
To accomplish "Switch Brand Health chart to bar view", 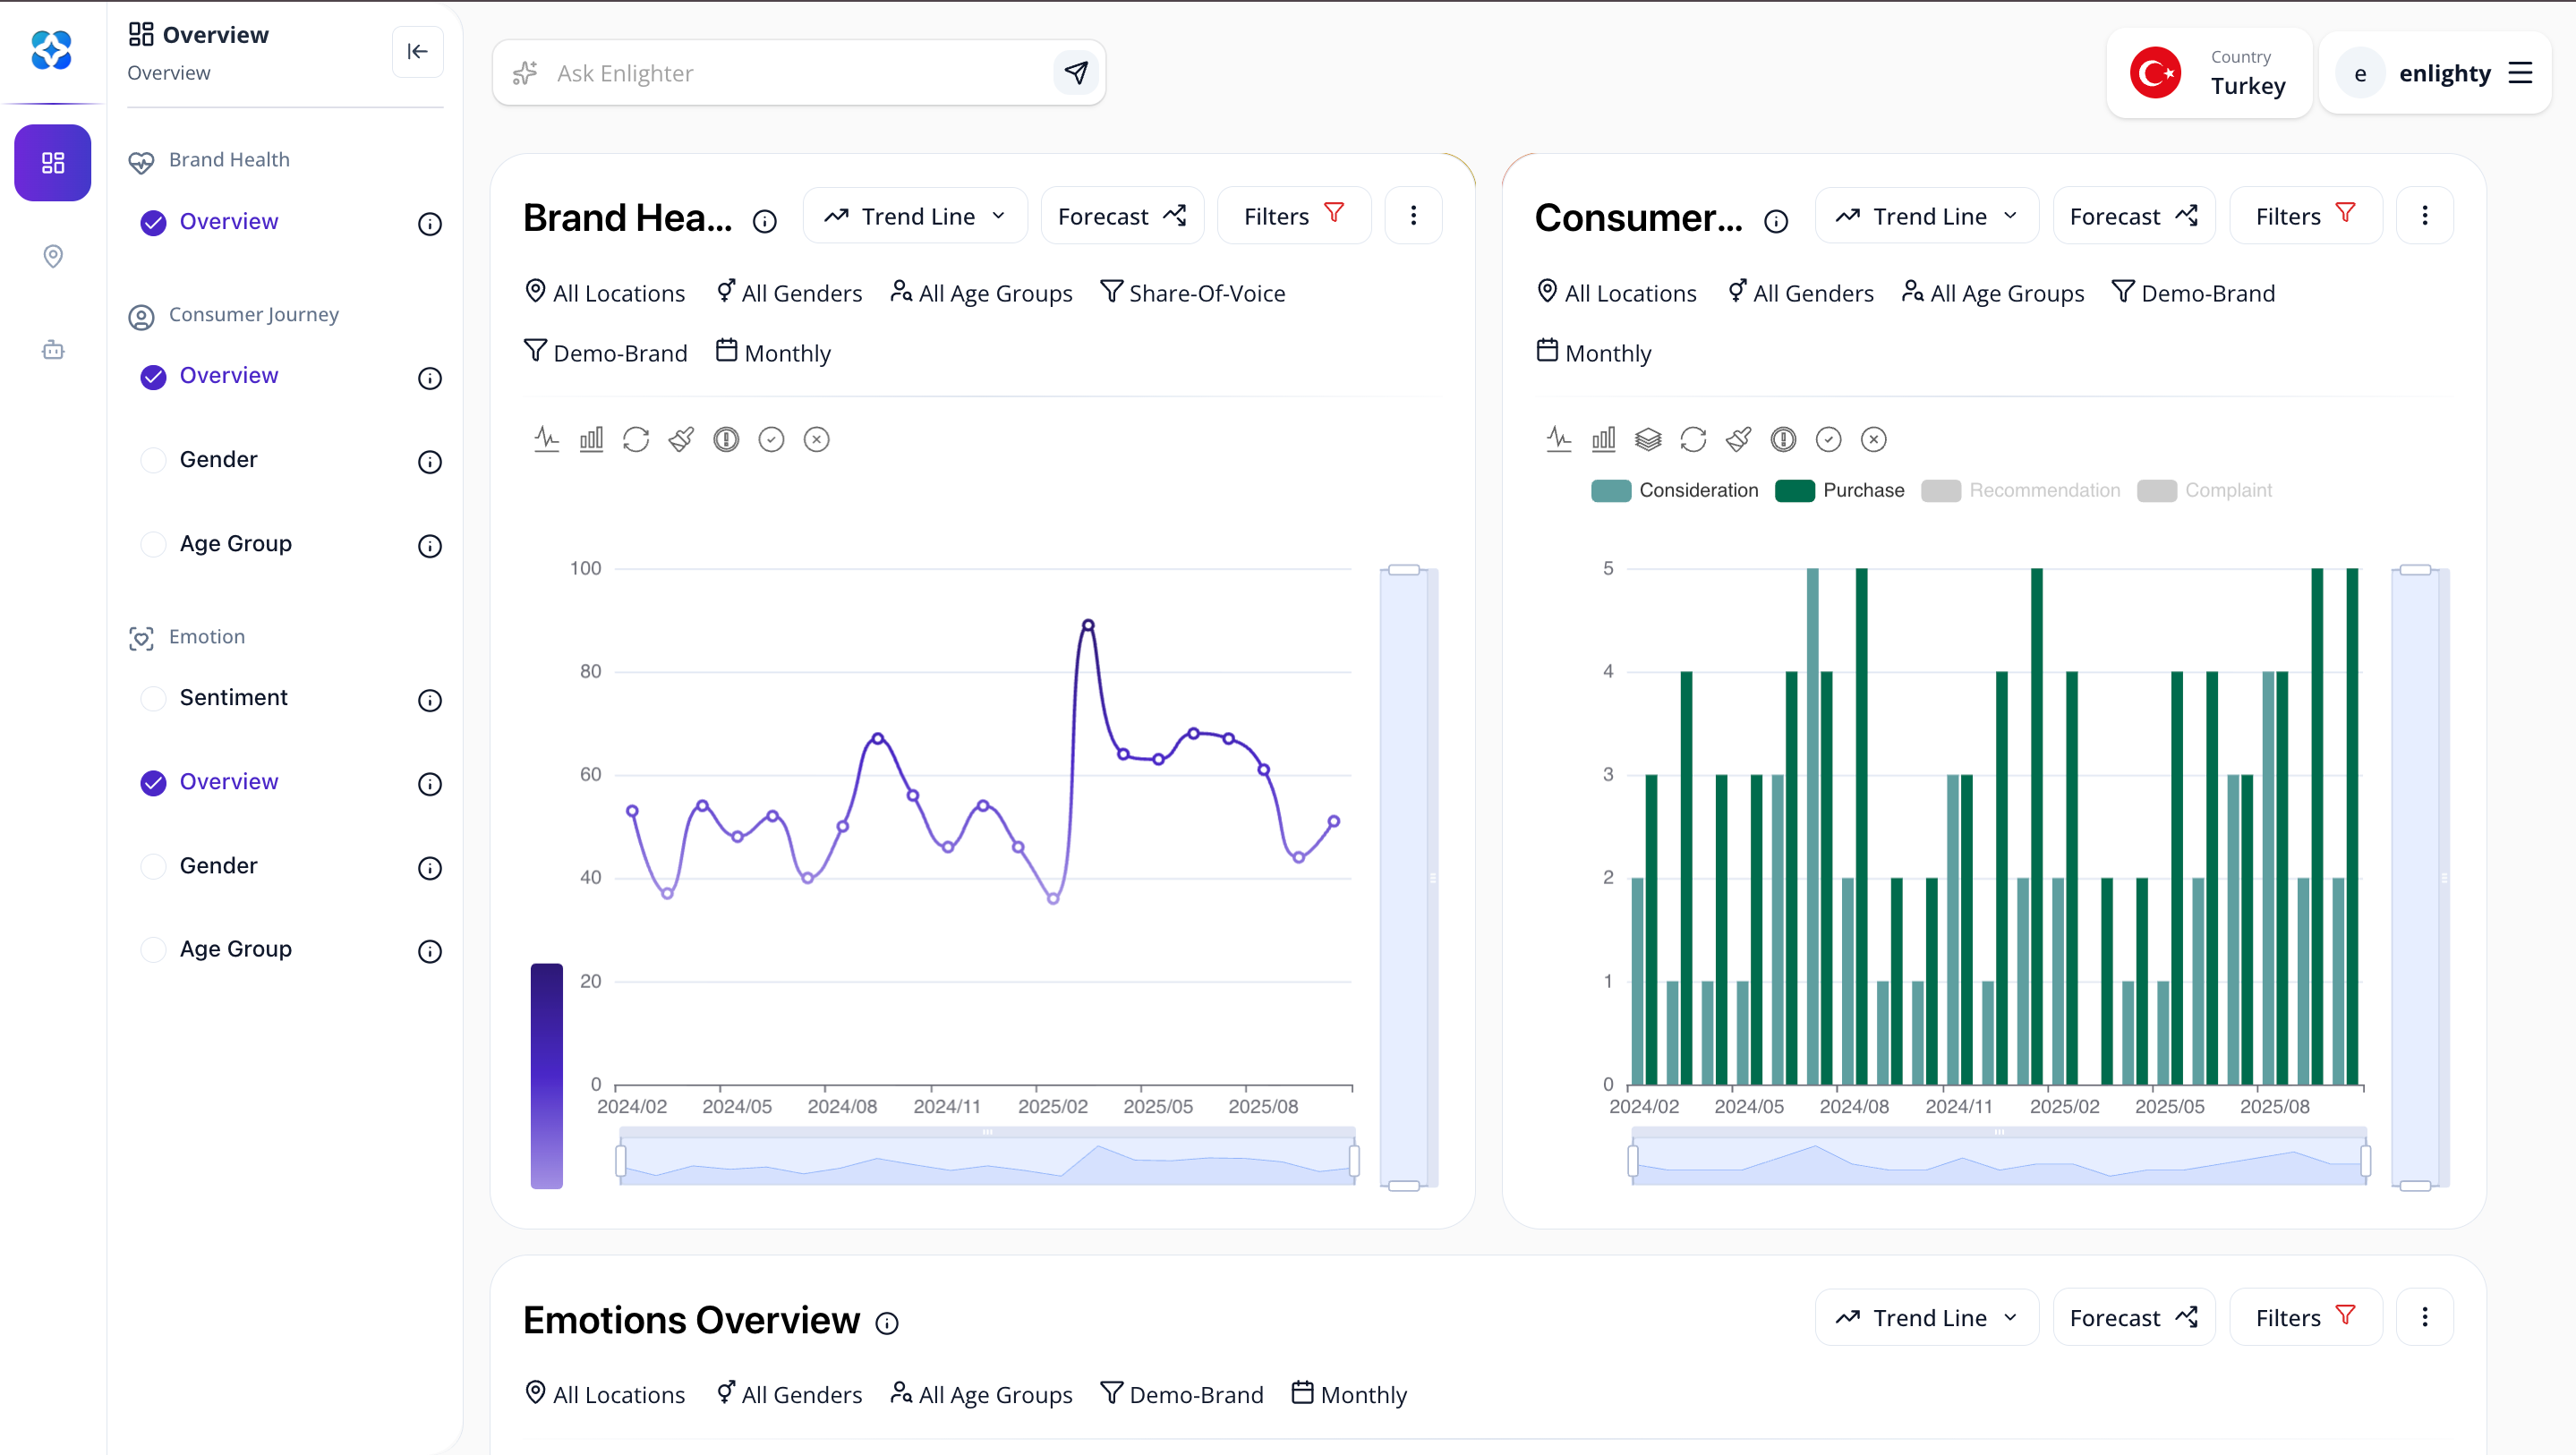I will coord(591,439).
